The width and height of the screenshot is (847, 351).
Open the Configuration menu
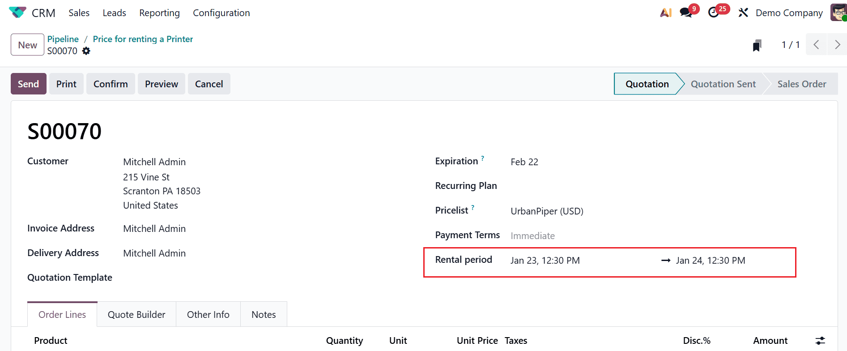pos(221,13)
